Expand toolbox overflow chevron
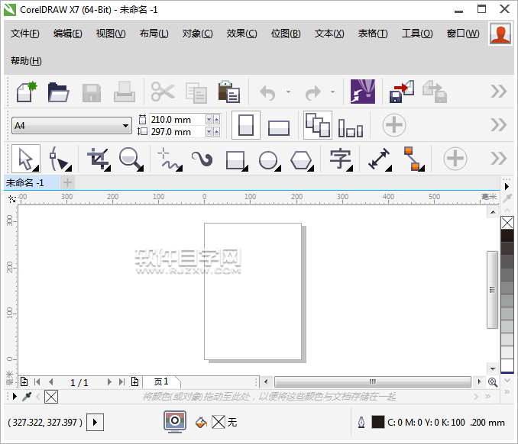Viewport: 518px width, 444px height. (x=498, y=159)
